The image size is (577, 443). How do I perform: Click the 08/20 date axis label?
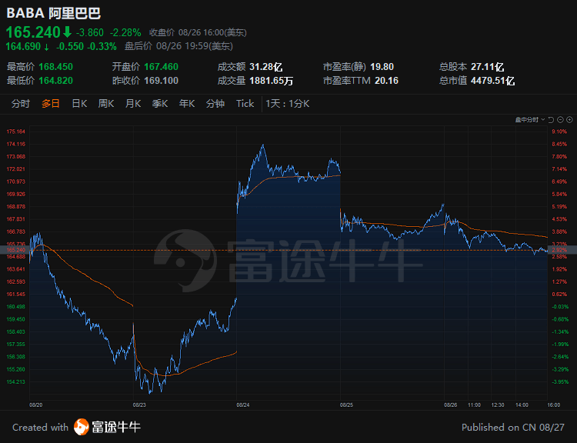35,405
